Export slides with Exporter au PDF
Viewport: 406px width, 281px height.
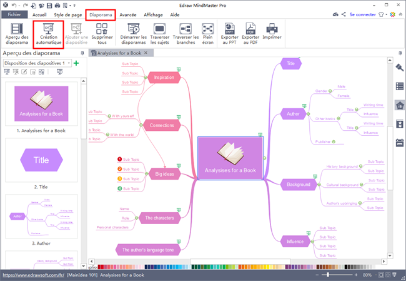click(x=250, y=34)
